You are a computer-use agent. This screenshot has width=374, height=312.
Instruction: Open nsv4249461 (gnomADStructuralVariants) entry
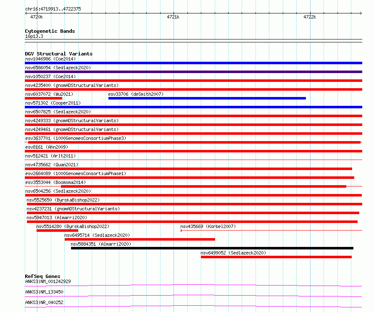tap(72, 129)
